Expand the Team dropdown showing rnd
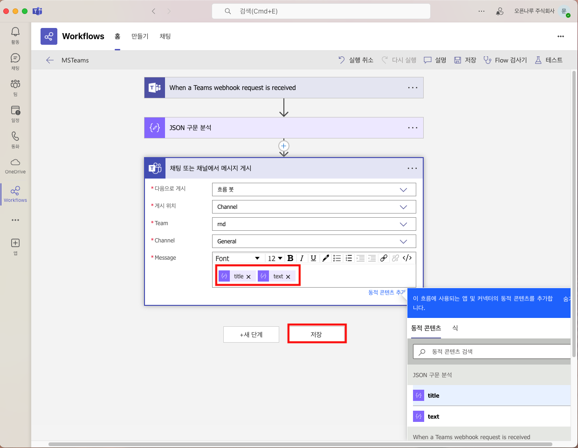578x448 pixels. coord(314,224)
